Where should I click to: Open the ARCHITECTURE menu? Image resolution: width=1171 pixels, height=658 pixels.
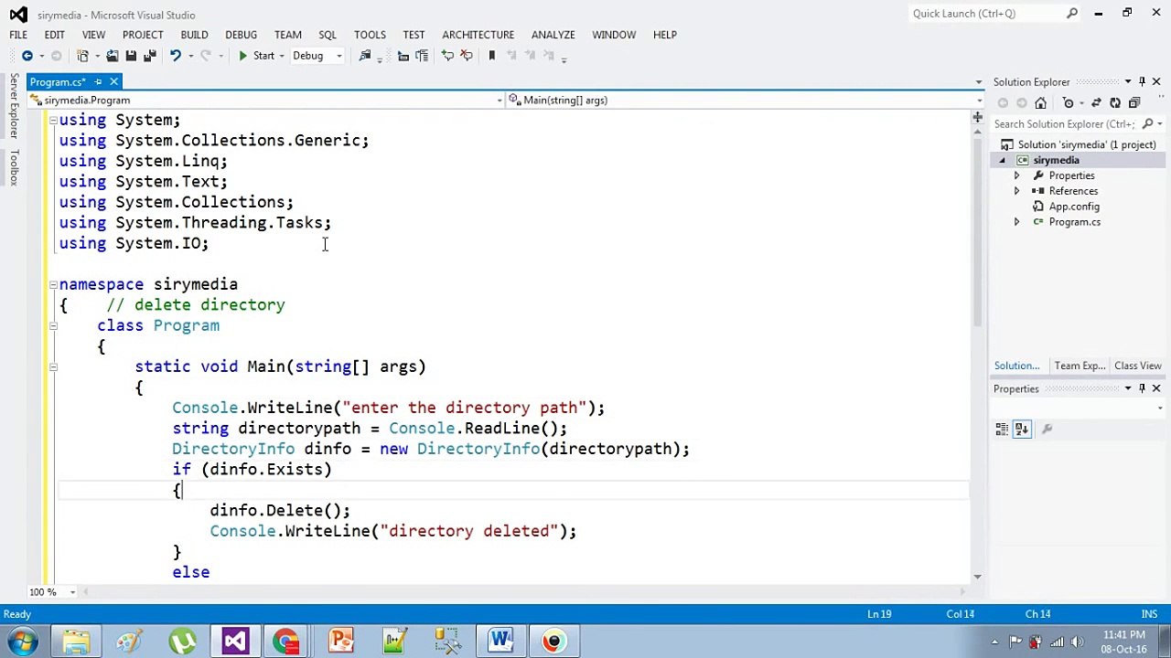pos(478,35)
